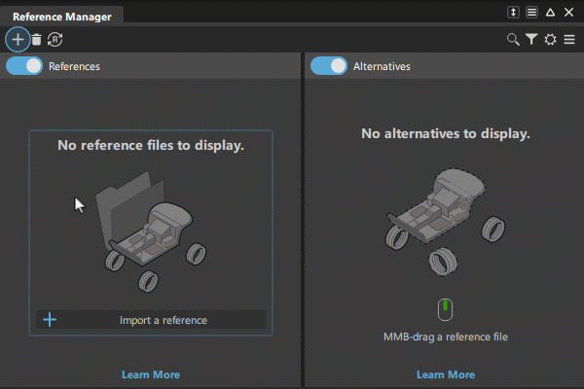This screenshot has width=584, height=389.
Task: Toggle the Alternatives switch off
Action: tap(329, 66)
